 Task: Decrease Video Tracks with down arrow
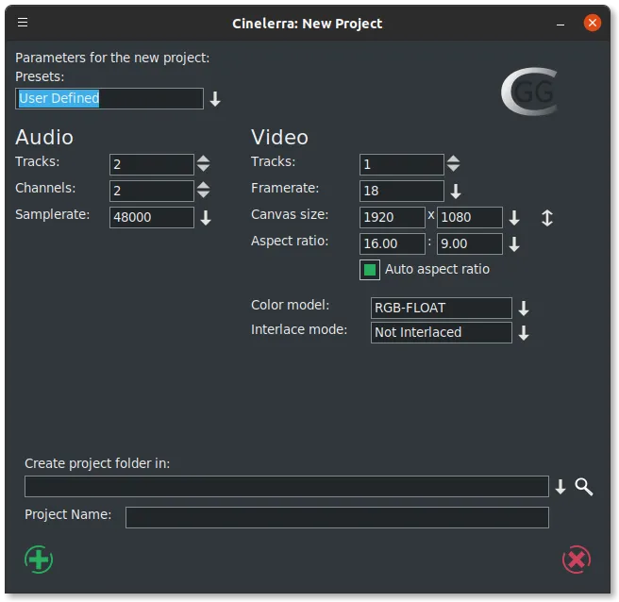453,168
